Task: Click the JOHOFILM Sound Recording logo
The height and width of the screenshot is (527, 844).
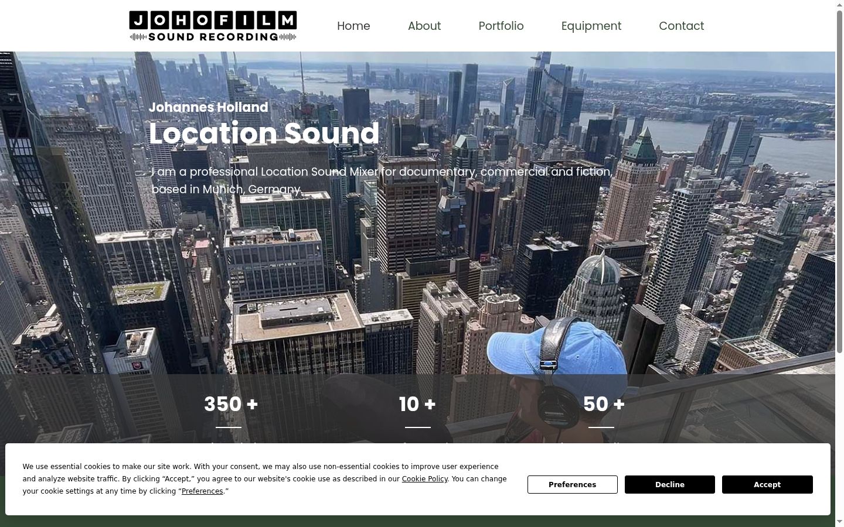Action: 213,26
